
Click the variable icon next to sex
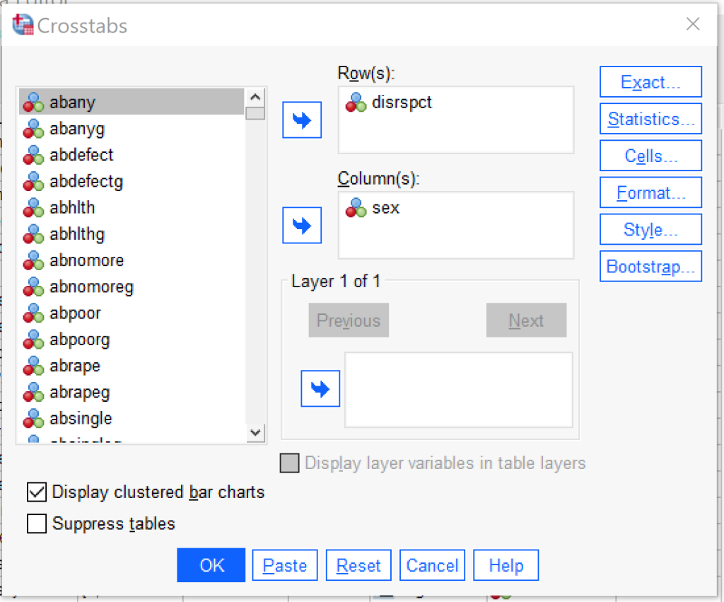[356, 208]
